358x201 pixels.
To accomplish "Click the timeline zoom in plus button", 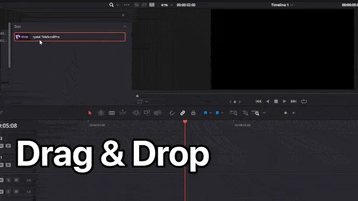I will [294, 113].
